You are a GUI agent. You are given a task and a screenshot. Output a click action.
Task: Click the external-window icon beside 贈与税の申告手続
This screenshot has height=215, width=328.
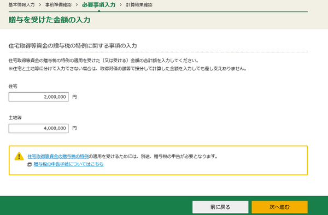coord(30,164)
